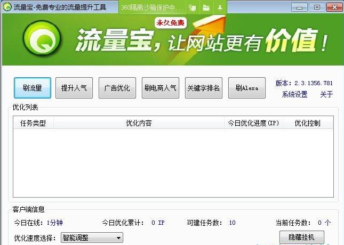Select the 刷流量 tab button

(33, 88)
